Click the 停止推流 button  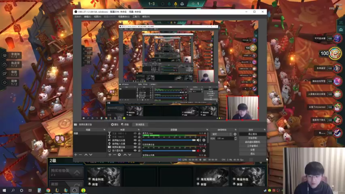(252, 134)
